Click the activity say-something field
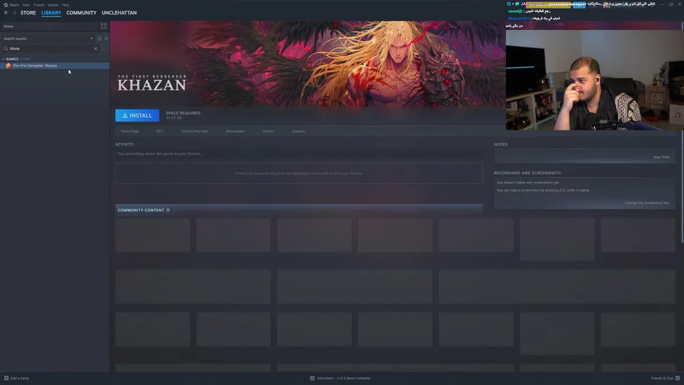This screenshot has height=385, width=684. 299,154
